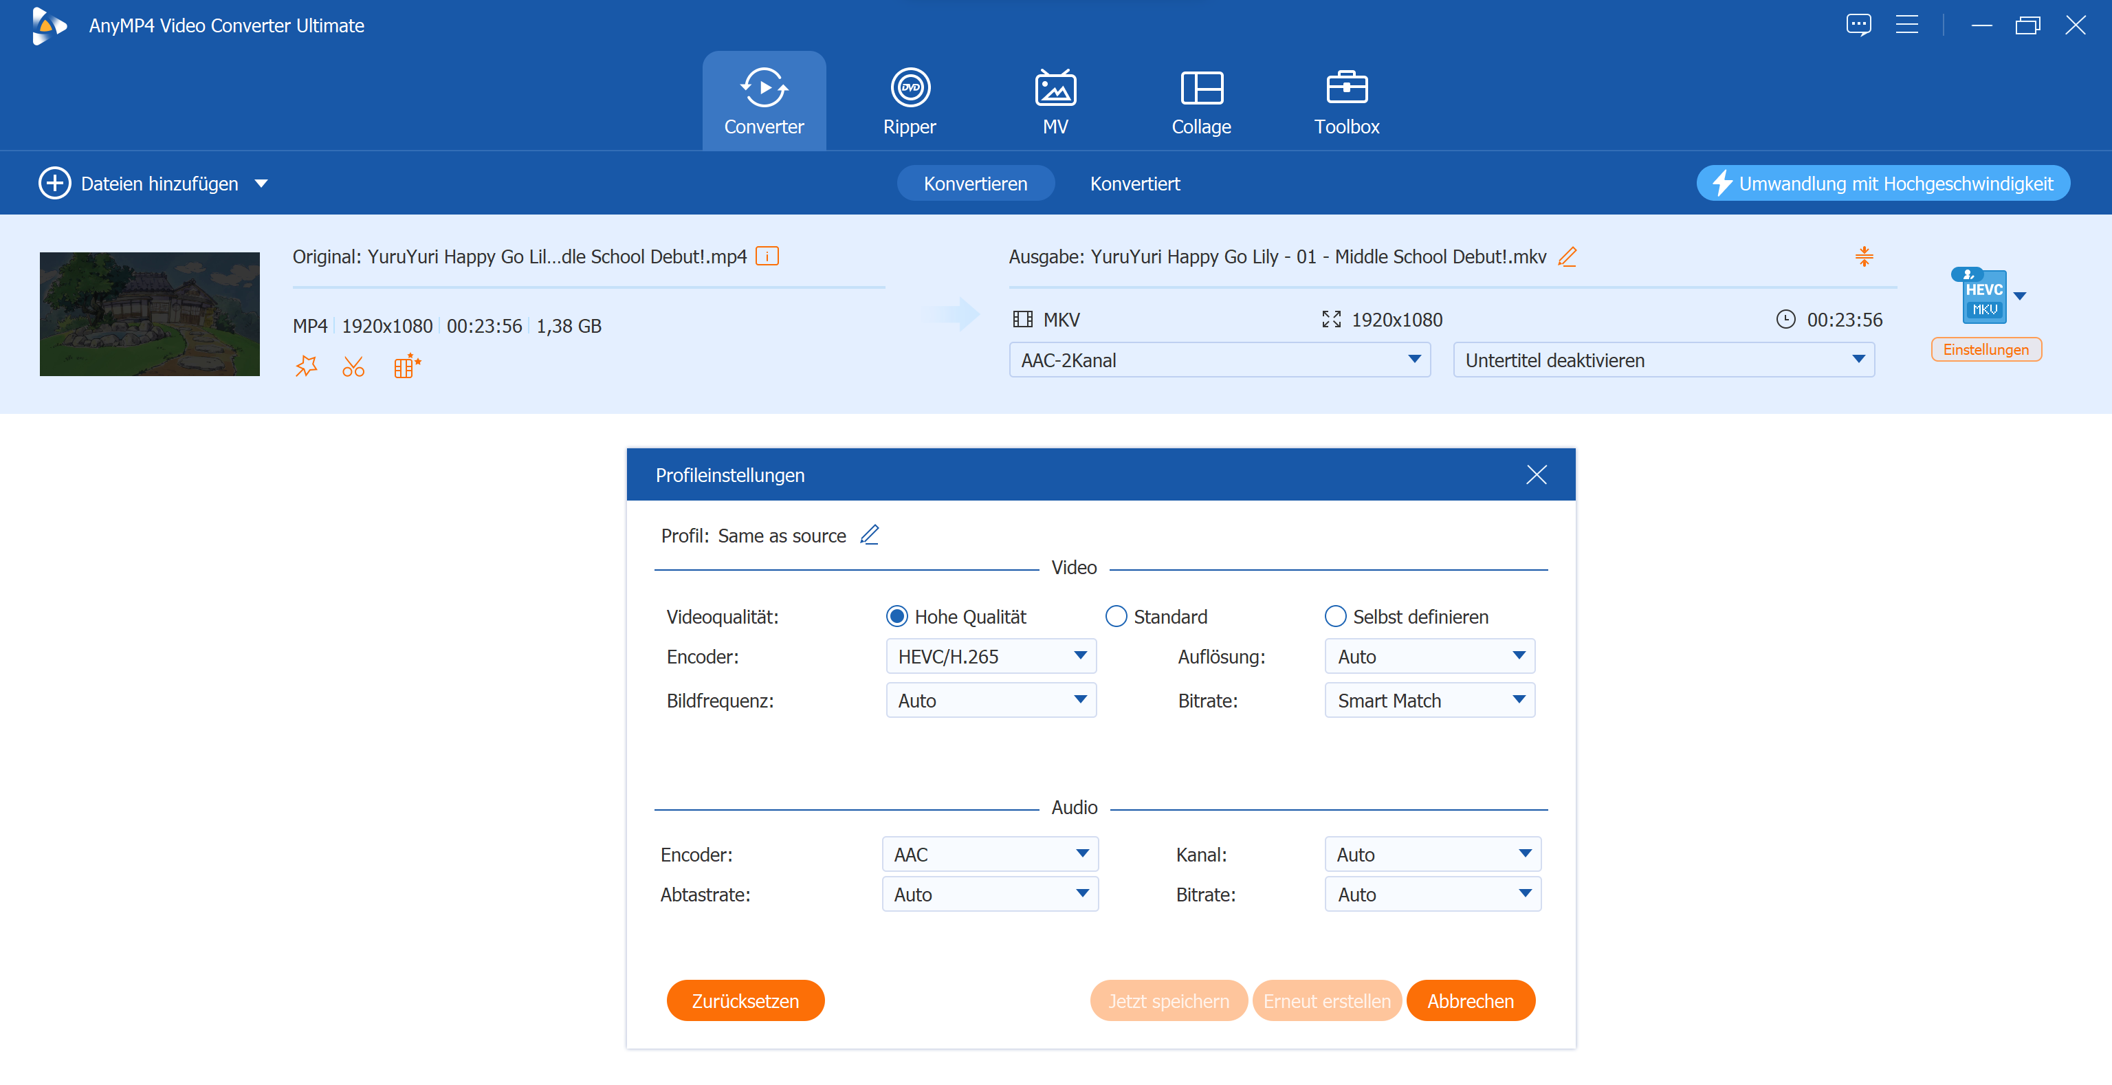The image size is (2112, 1085).
Task: Close the Profileinstellungen dialog
Action: pyautogui.click(x=1536, y=475)
